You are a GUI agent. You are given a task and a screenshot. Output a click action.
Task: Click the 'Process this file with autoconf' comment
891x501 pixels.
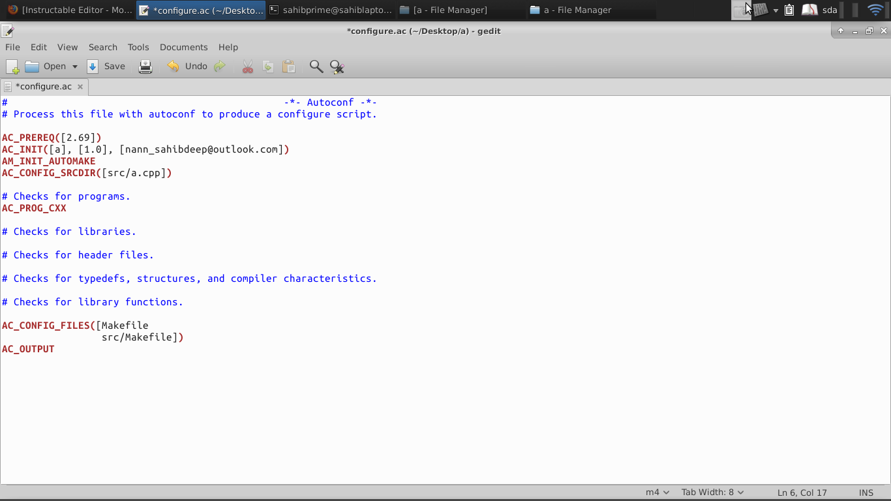pyautogui.click(x=189, y=114)
